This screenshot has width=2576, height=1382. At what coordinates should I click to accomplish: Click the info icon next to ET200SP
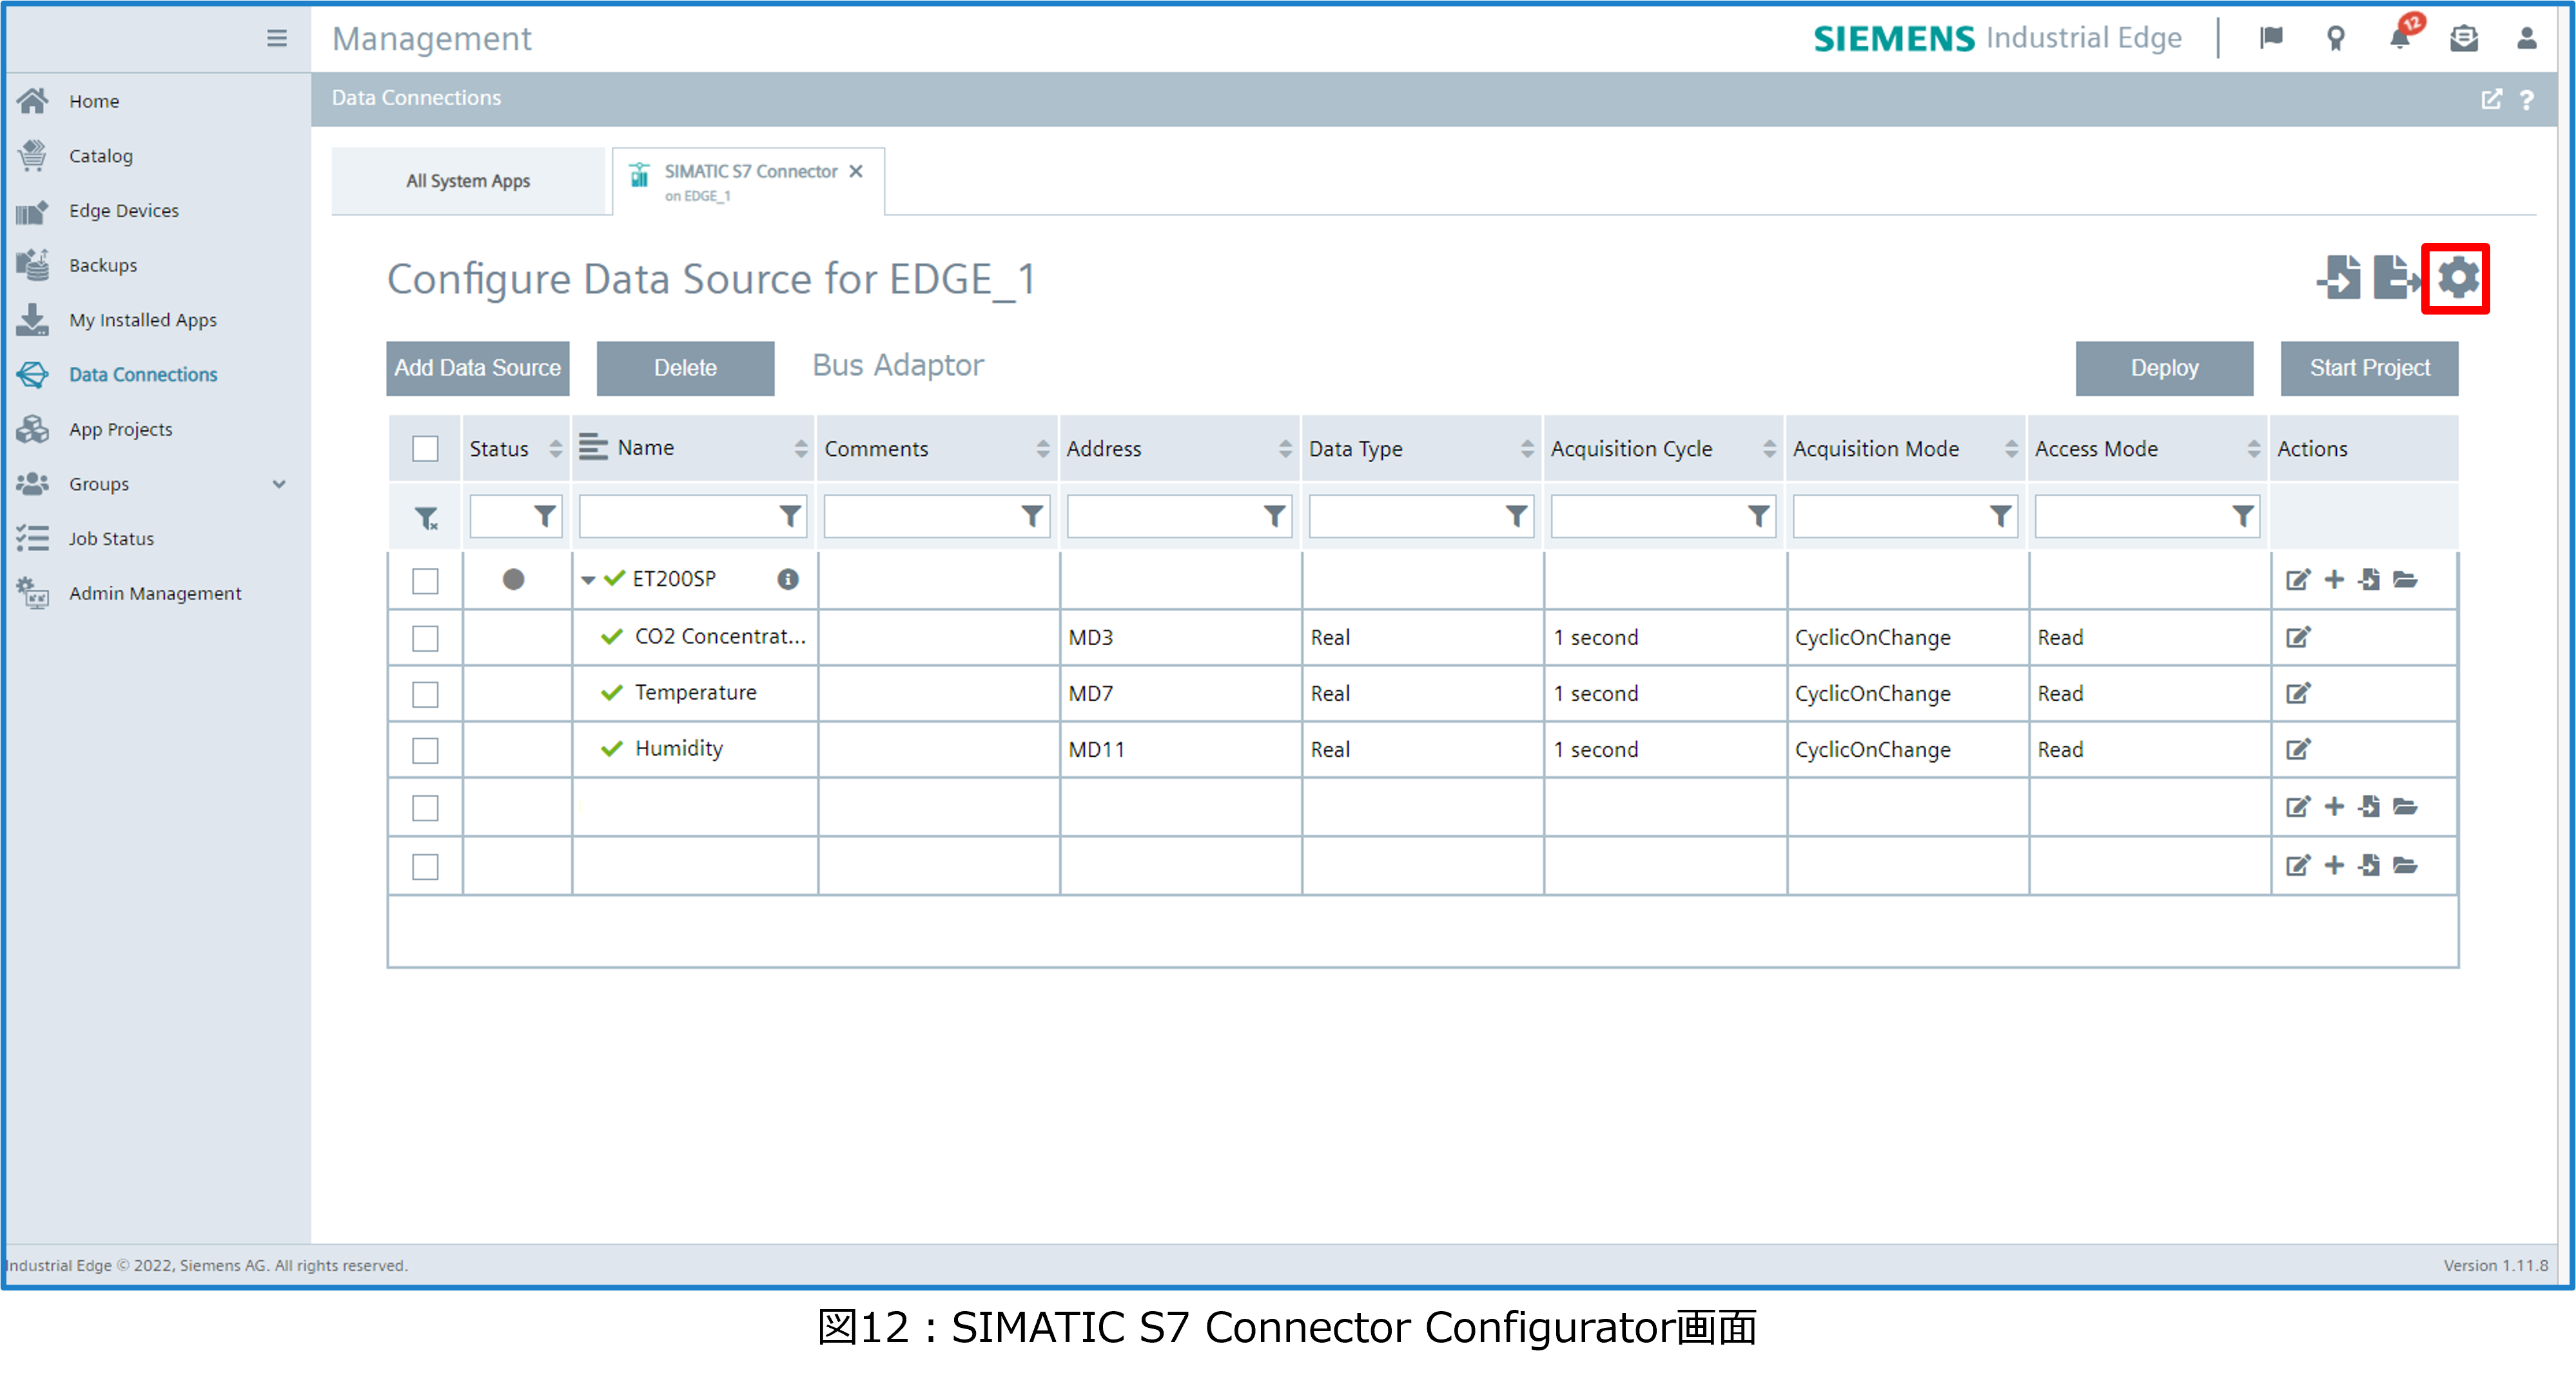point(788,579)
